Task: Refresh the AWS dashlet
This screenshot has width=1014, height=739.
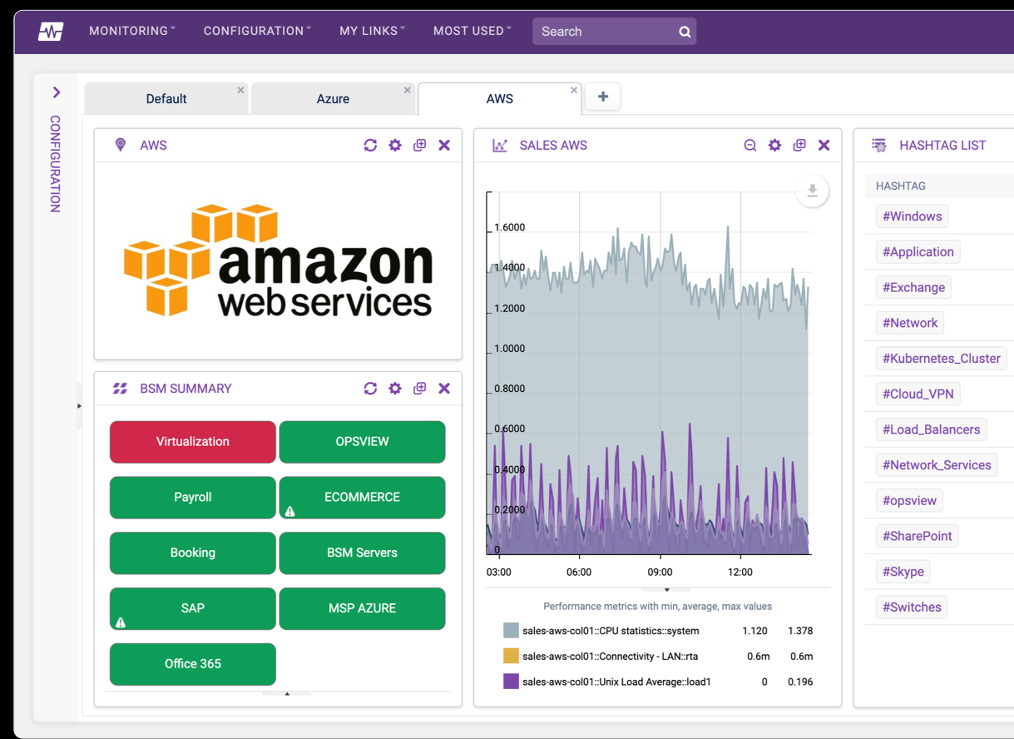Action: click(370, 145)
